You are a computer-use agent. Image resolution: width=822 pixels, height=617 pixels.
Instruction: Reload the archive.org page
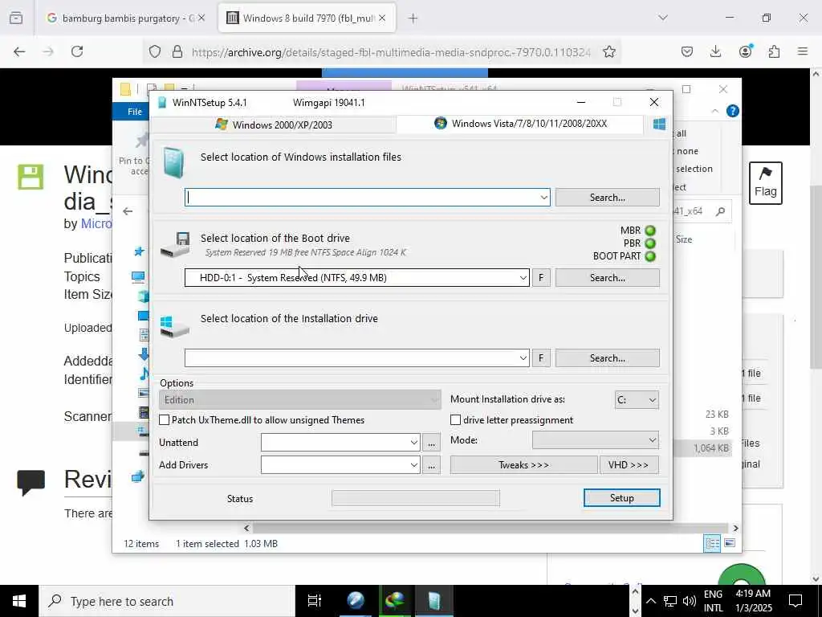click(77, 51)
